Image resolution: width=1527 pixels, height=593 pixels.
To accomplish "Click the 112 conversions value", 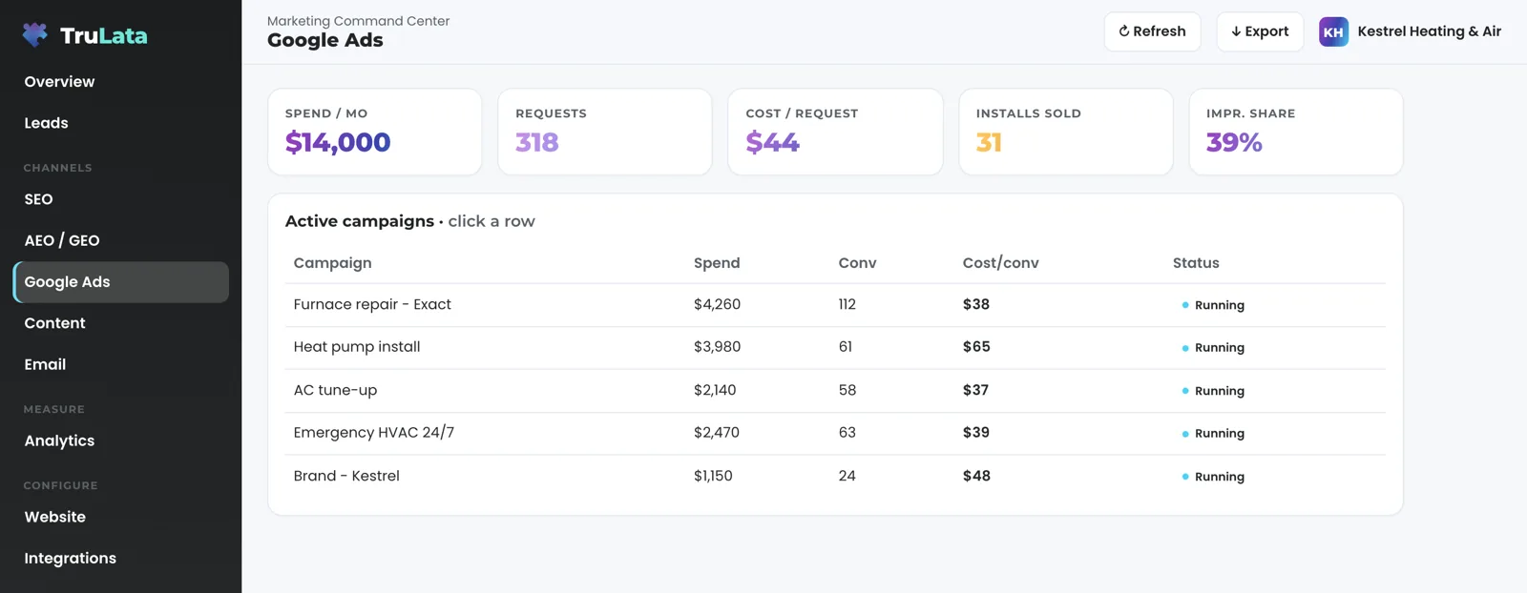I will (847, 305).
